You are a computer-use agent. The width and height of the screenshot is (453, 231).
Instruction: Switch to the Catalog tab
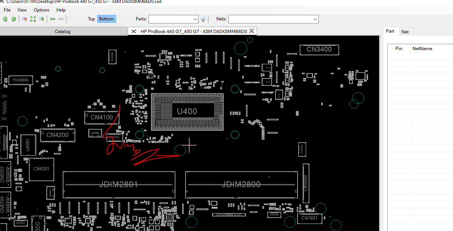tap(63, 32)
